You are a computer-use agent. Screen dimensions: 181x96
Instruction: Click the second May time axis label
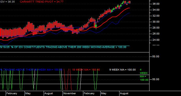pyautogui.click(x=104, y=93)
